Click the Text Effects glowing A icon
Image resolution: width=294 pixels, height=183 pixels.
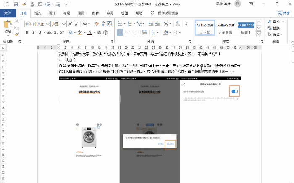click(x=71, y=32)
